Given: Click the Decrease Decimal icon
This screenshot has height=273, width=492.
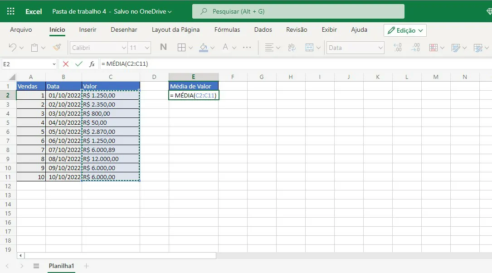Looking at the screenshot, I should click(415, 47).
